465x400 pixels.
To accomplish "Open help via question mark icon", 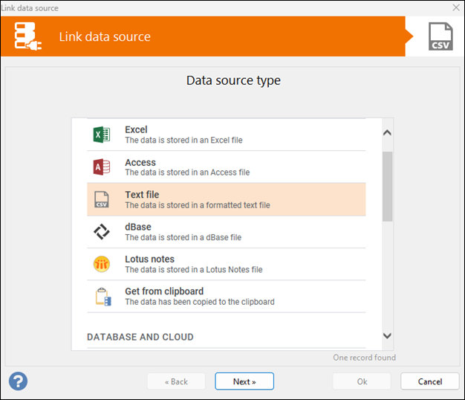I will click(x=18, y=381).
